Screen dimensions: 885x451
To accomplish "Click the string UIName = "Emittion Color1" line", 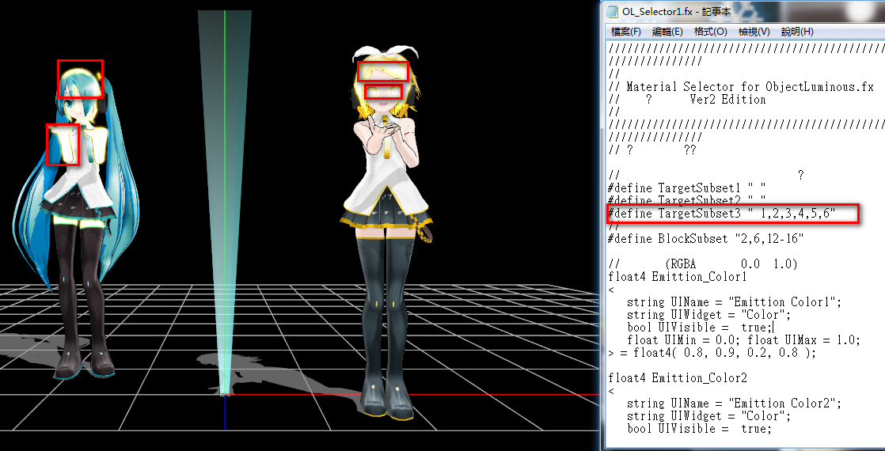I will click(734, 302).
